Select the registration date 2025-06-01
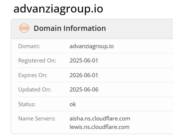Viewport: 173px width, 137px height. tap(84, 61)
